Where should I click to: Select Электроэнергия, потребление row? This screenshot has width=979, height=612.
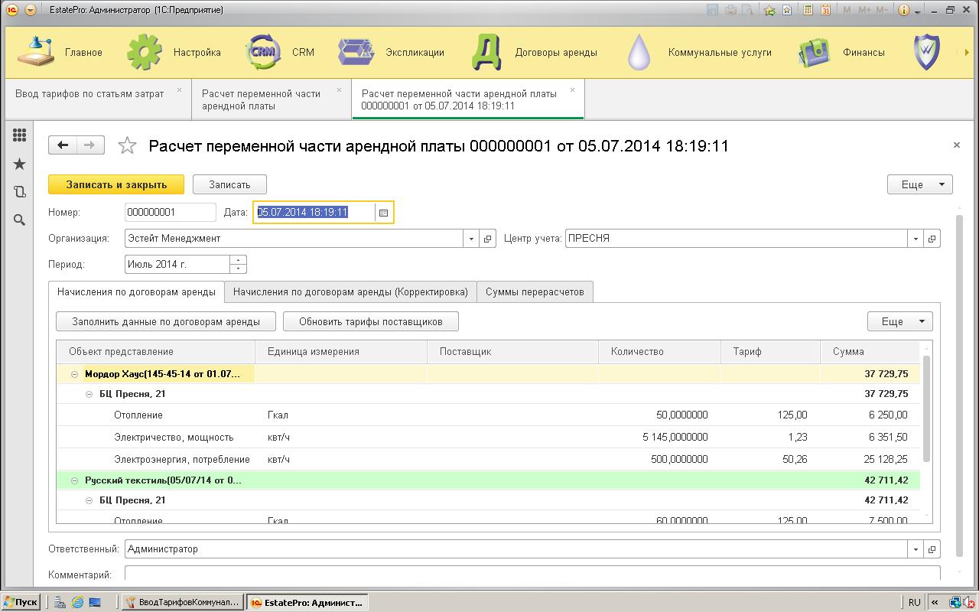click(488, 460)
